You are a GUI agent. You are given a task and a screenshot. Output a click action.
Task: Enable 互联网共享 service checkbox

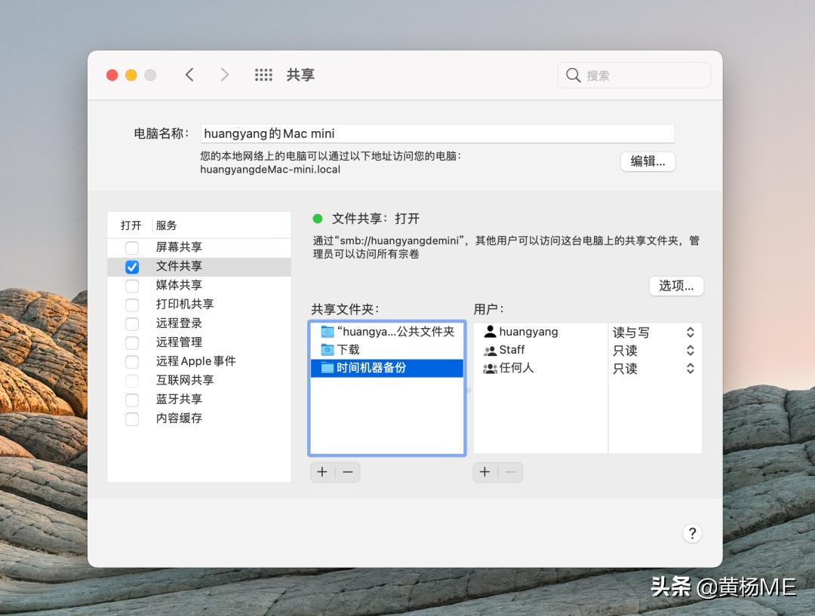[131, 380]
